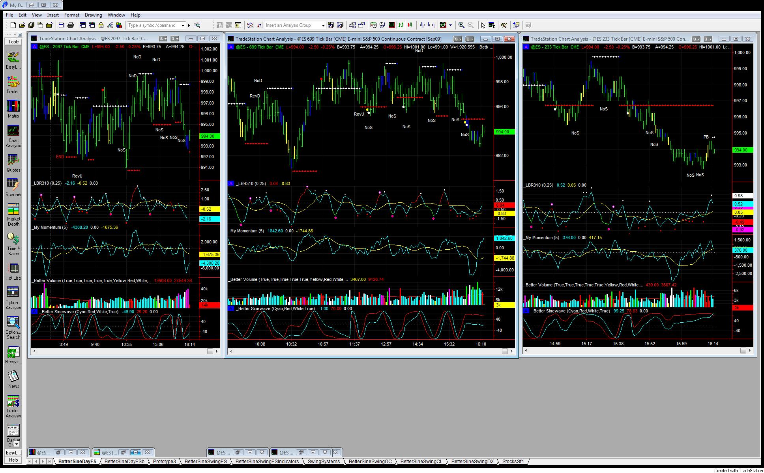The height and width of the screenshot is (473, 764).
Task: Click the green OHLC bar chart icon
Action: (x=401, y=25)
